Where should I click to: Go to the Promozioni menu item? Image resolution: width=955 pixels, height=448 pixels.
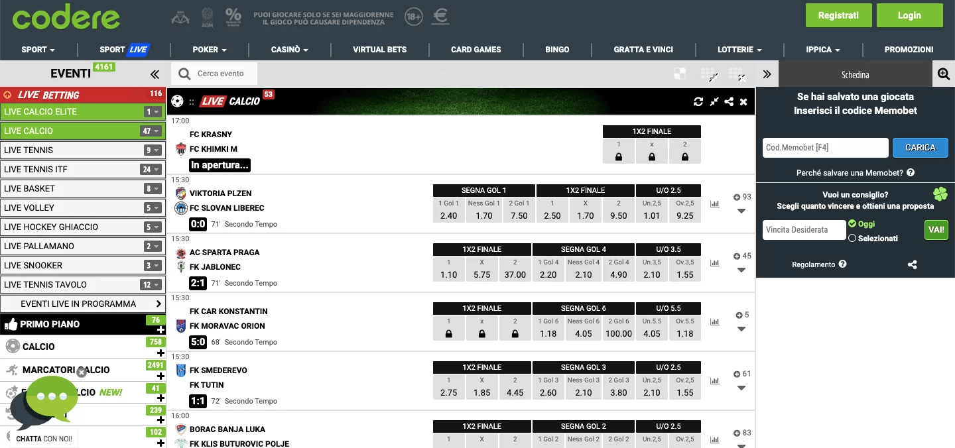(x=909, y=50)
